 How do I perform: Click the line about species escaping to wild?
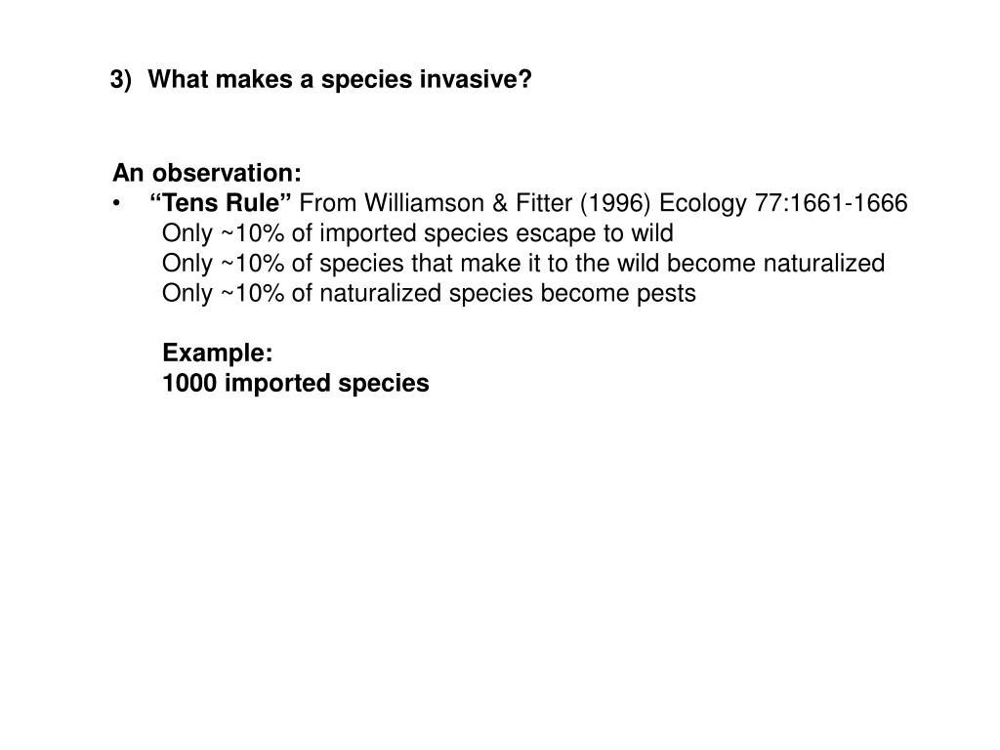pos(418,233)
